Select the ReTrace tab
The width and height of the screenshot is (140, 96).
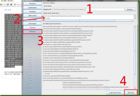[32, 32]
